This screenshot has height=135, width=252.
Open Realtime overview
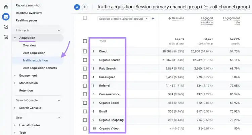coord(29,13)
